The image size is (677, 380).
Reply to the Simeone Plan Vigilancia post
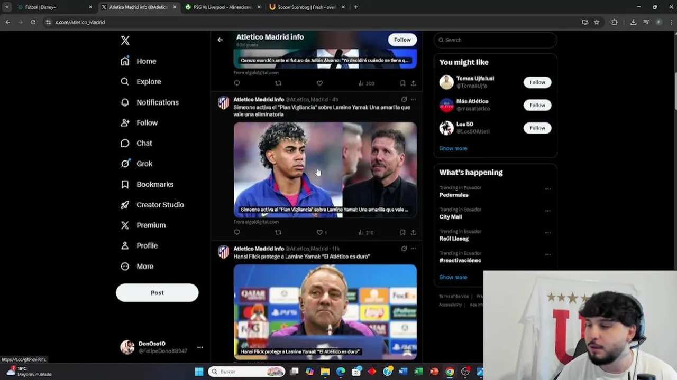237,232
